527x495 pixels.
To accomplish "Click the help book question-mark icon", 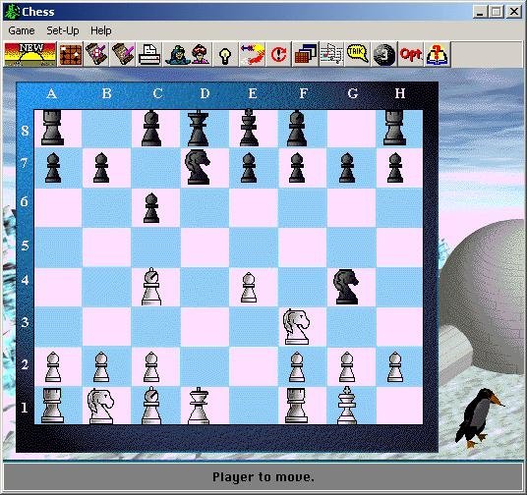I will pos(437,54).
